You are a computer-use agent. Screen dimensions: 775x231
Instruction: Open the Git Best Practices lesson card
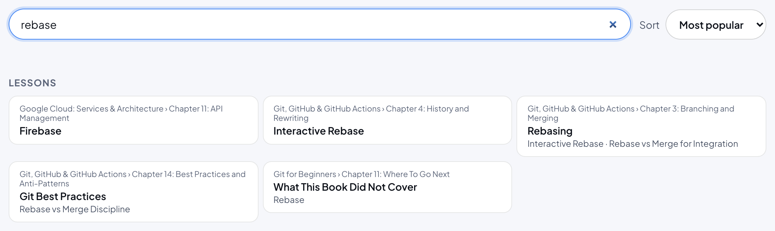point(134,192)
